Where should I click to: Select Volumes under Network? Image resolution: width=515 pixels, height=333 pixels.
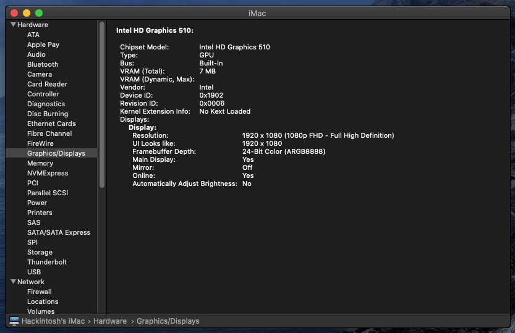[41, 311]
